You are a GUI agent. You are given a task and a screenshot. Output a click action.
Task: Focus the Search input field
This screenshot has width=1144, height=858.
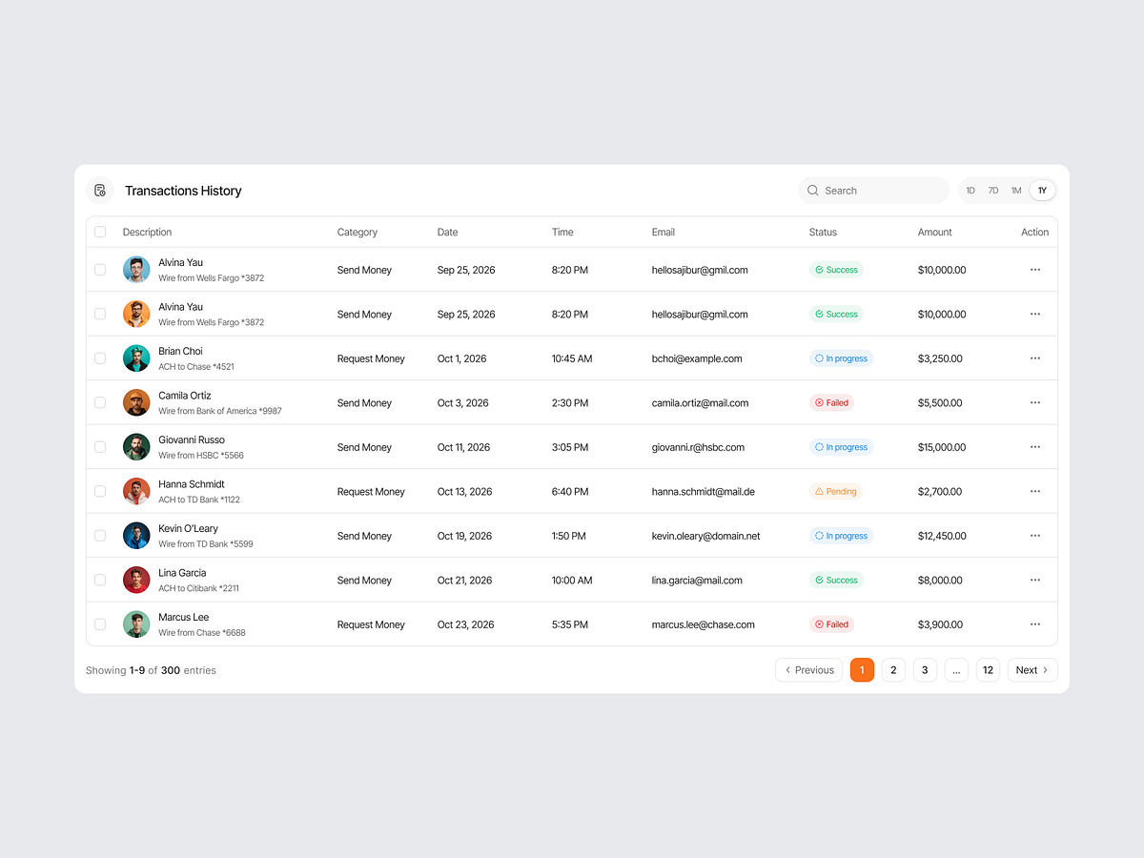pos(873,191)
